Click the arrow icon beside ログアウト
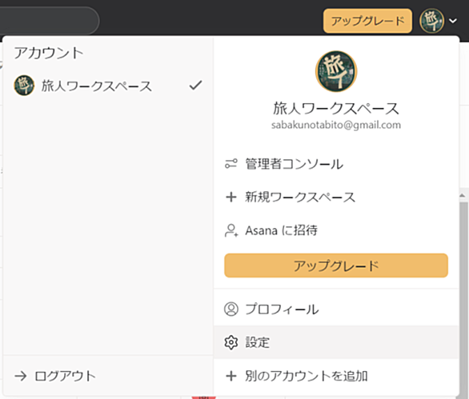The width and height of the screenshot is (469, 399). [x=21, y=376]
